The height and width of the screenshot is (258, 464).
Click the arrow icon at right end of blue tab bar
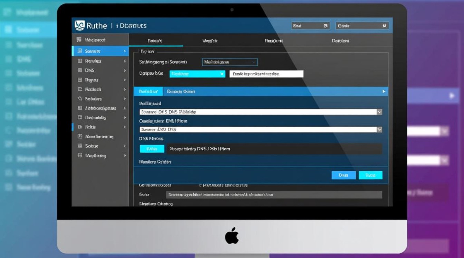click(x=384, y=92)
